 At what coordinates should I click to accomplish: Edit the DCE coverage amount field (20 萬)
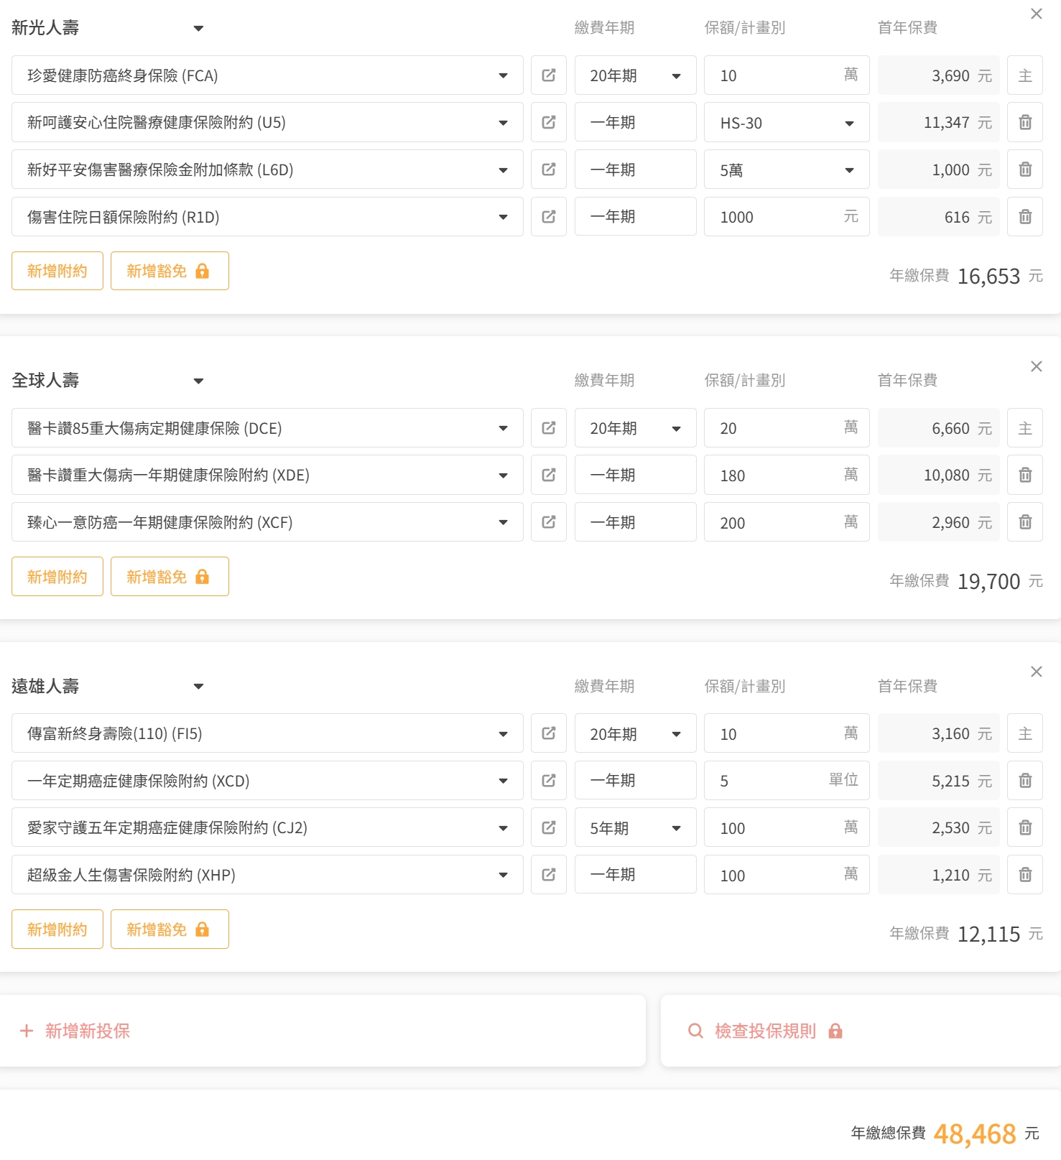pyautogui.click(x=787, y=428)
